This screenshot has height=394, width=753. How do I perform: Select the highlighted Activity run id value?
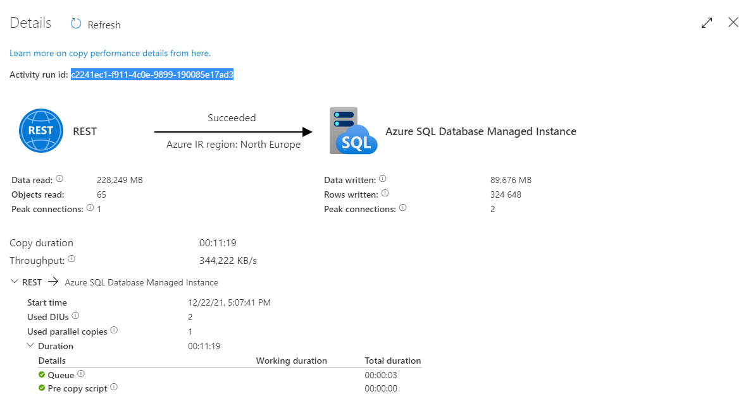[152, 74]
